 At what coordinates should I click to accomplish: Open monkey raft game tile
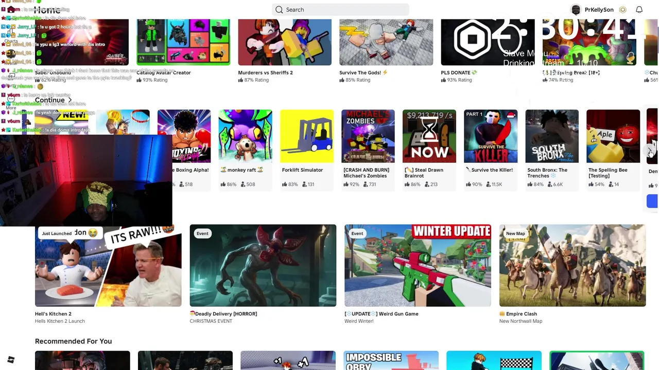(x=245, y=136)
